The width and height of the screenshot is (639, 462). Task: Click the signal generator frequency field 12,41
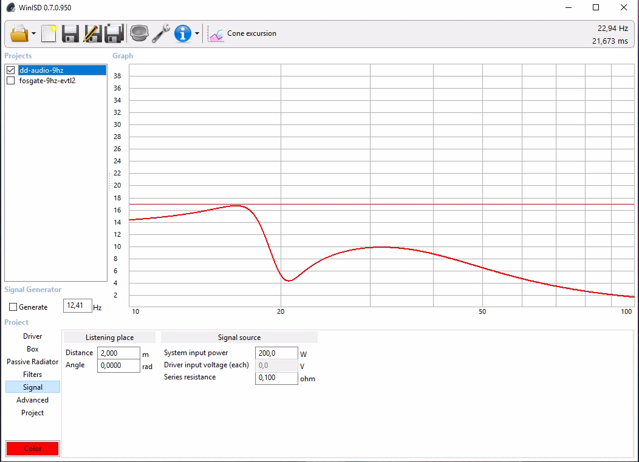click(x=77, y=305)
